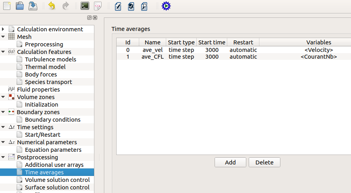This screenshot has height=193, width=351.
Task: Open the terminal window icon
Action: pos(84,6)
